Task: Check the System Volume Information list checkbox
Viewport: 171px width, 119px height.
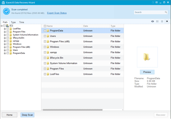Action: coord(45,63)
